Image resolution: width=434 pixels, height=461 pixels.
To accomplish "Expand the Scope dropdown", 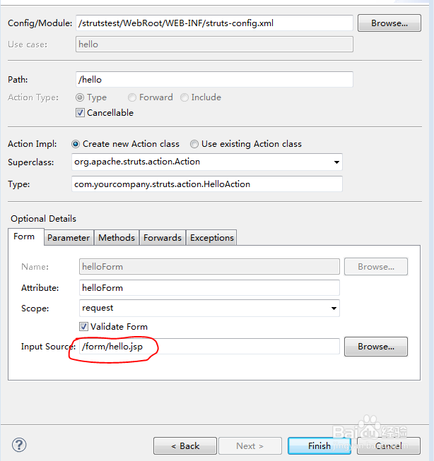I will 333,309.
